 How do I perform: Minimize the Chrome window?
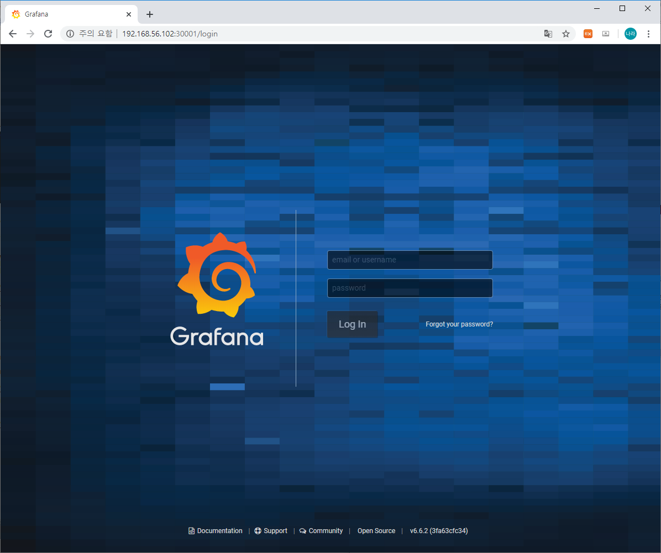[x=597, y=8]
